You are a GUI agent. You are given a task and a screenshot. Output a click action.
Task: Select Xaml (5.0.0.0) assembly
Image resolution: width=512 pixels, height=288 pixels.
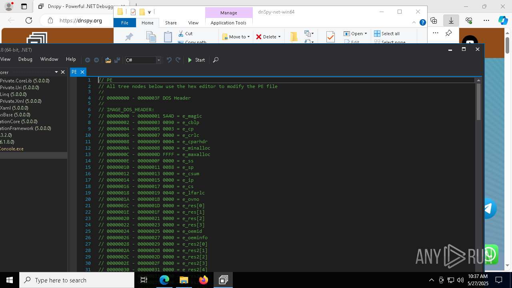[14, 108]
